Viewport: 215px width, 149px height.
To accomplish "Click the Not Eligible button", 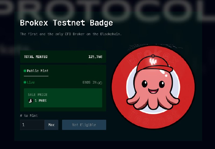I will click(84, 125).
